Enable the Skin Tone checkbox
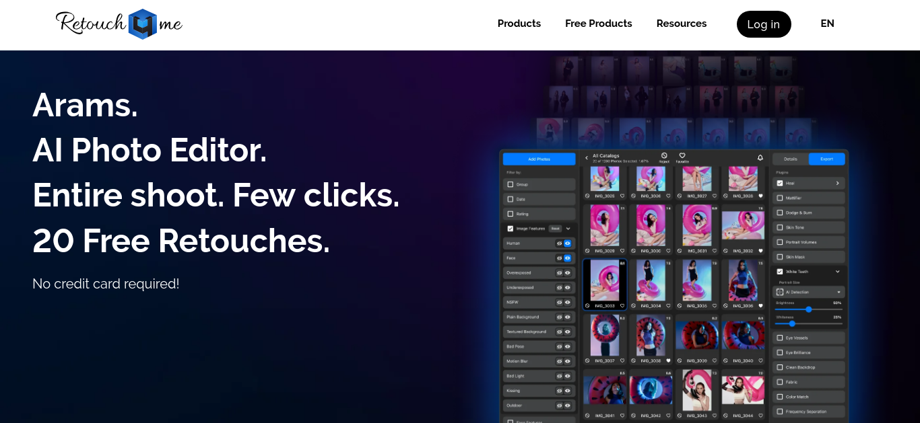The image size is (920, 423). click(x=780, y=227)
